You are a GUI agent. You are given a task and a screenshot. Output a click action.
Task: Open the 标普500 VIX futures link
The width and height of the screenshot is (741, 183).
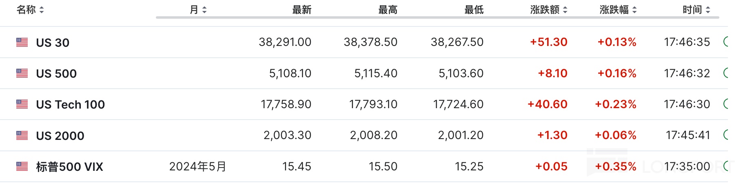[69, 167]
